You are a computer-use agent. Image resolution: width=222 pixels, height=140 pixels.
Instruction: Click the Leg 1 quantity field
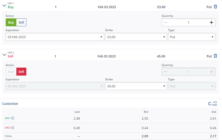(189, 22)
